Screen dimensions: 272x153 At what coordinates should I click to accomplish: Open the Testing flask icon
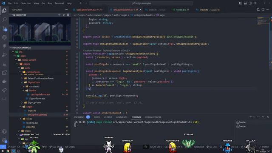click(x=4, y=64)
